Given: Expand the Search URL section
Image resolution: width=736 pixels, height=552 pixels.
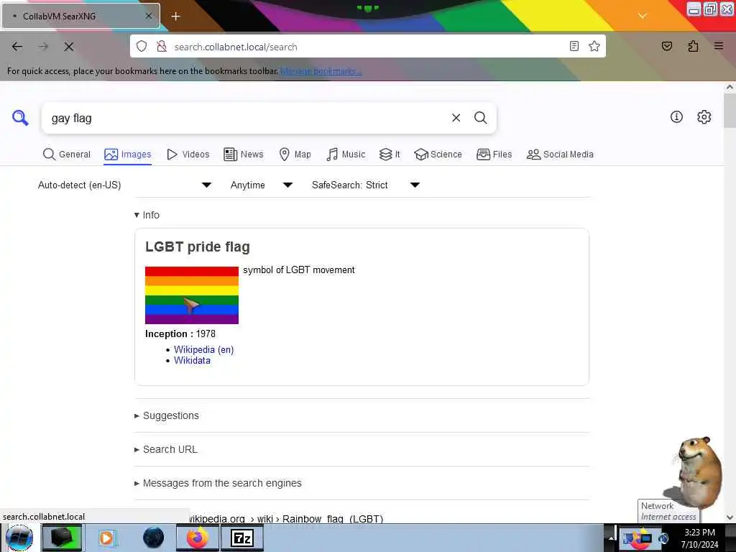Looking at the screenshot, I should [166, 450].
